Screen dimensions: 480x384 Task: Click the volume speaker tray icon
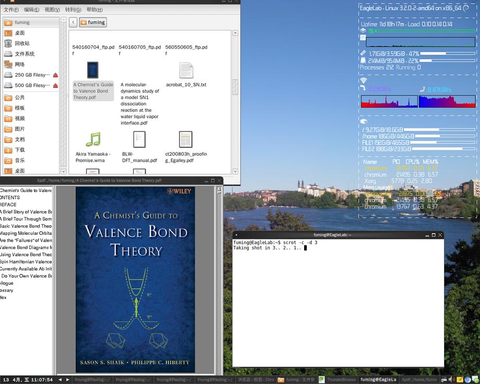tap(451, 380)
